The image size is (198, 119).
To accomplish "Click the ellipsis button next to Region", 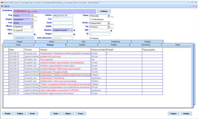I will click(x=36, y=20).
